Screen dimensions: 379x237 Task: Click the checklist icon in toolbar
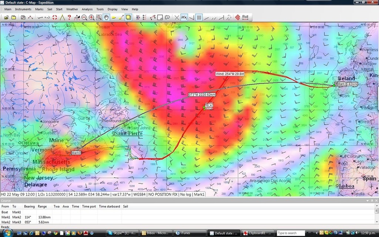145,17
